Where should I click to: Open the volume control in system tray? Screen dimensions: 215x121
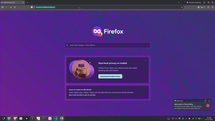point(190,119)
